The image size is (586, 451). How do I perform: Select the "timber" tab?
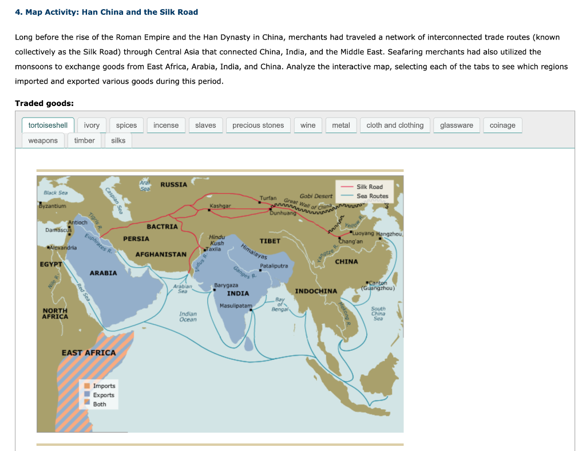pos(84,140)
